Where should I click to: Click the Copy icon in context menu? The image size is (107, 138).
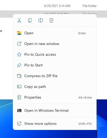[x=30, y=20]
